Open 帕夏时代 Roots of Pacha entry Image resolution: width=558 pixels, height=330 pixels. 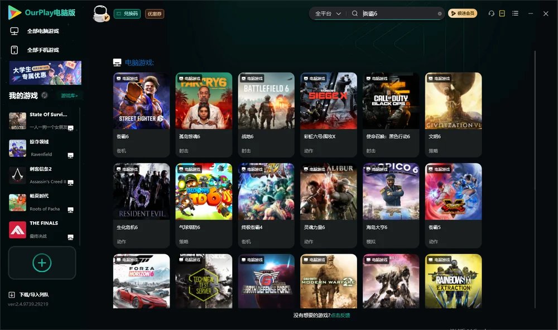tap(41, 202)
